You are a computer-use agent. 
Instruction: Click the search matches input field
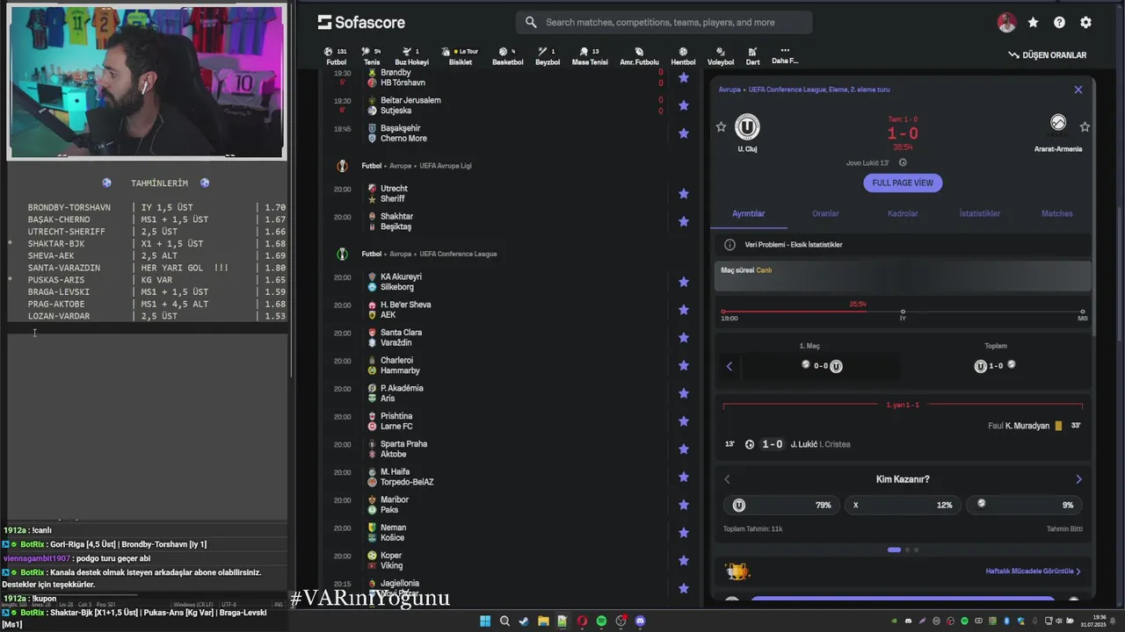pyautogui.click(x=664, y=22)
